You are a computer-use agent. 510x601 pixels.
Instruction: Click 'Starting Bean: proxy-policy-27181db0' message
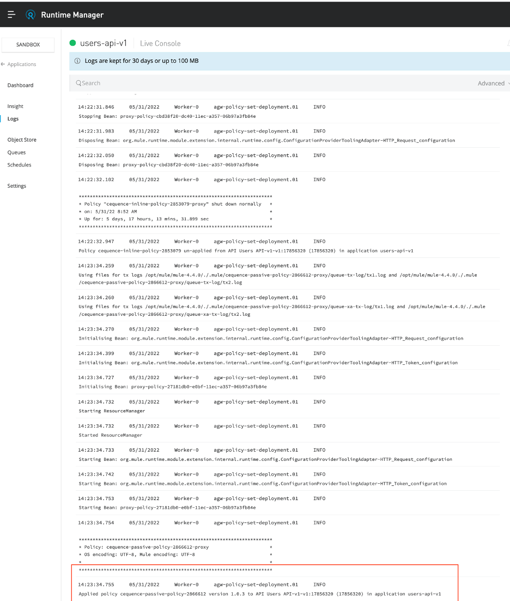click(167, 508)
